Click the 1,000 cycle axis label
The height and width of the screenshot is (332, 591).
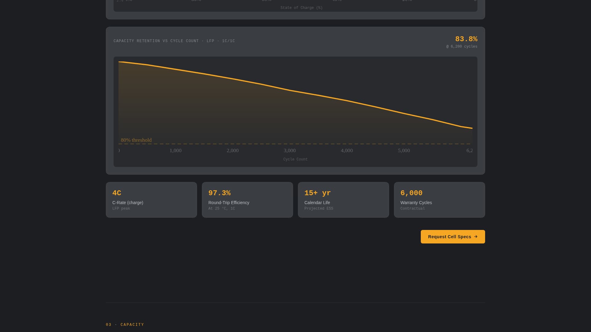175,151
